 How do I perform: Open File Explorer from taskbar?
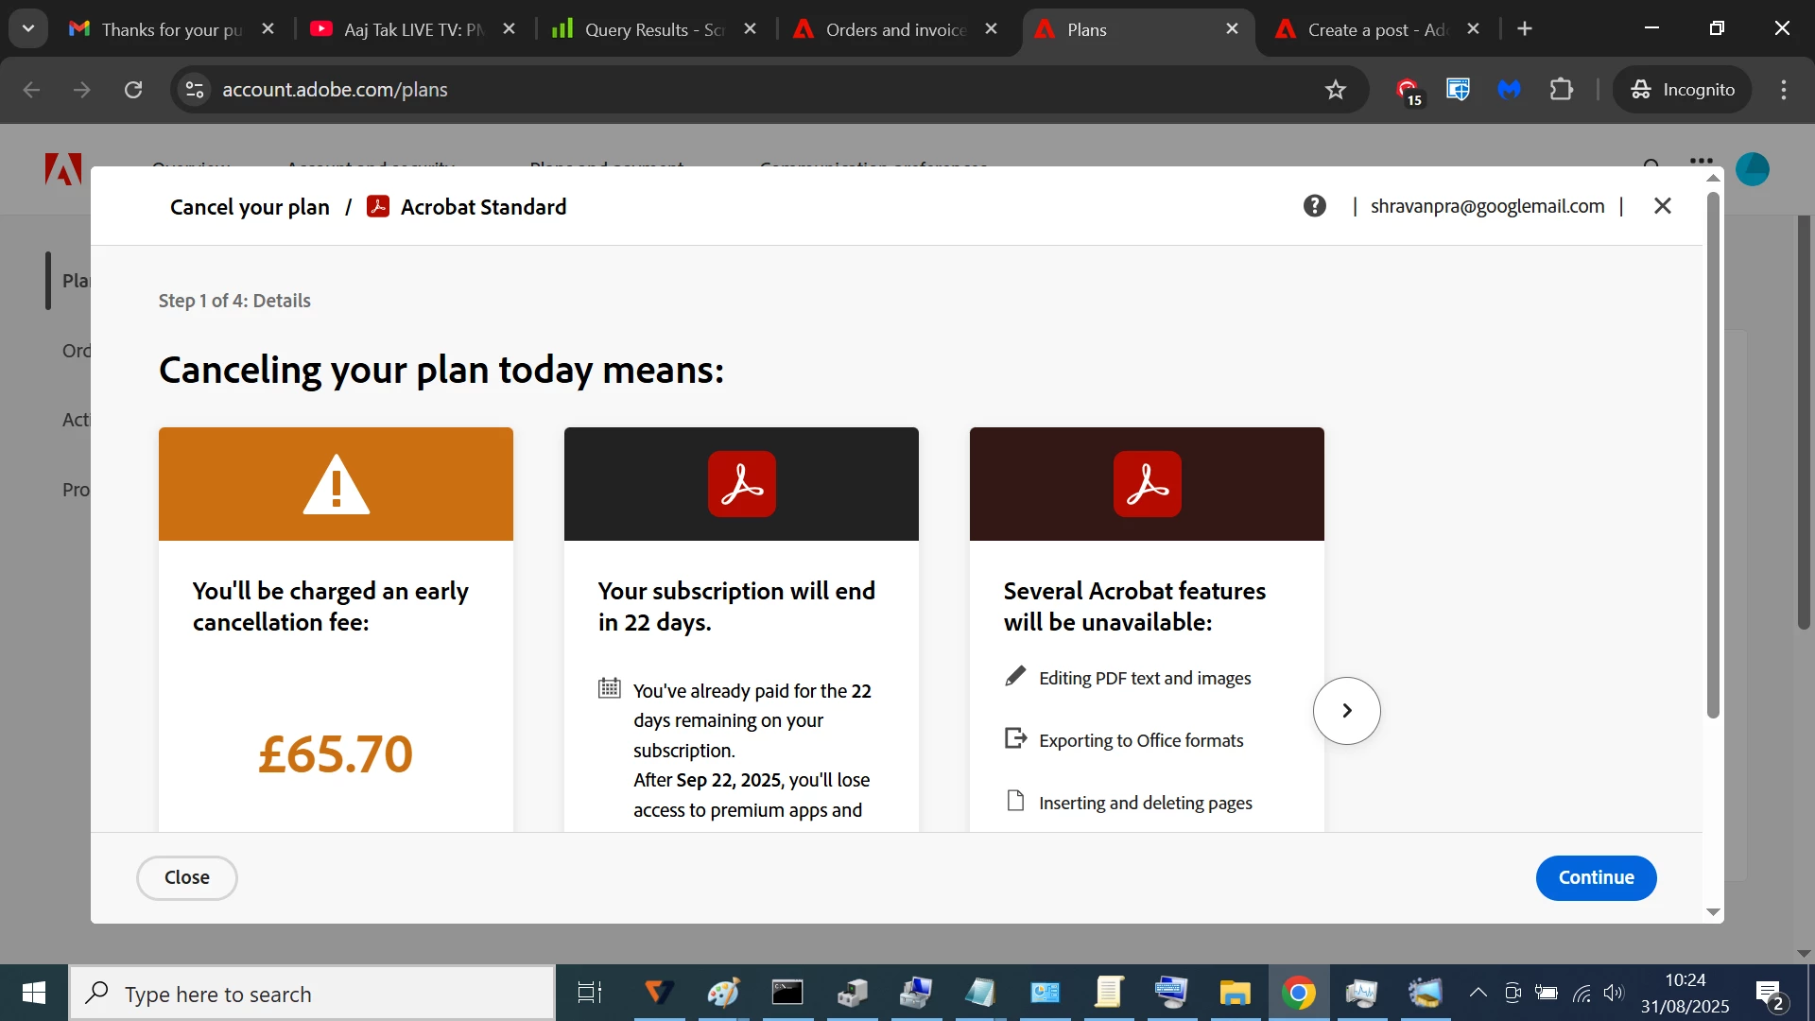(1234, 993)
